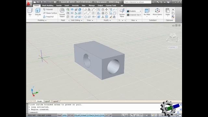Activate the Press/Pull tool
The width and height of the screenshot is (208, 117).
[x=48, y=17]
